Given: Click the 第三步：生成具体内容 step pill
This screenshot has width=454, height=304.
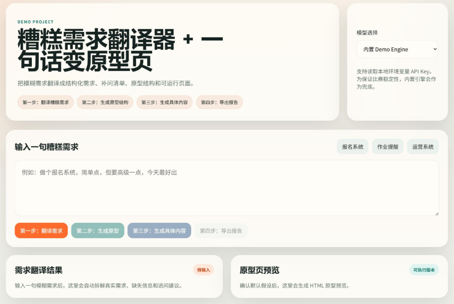Looking at the screenshot, I should 164,102.
